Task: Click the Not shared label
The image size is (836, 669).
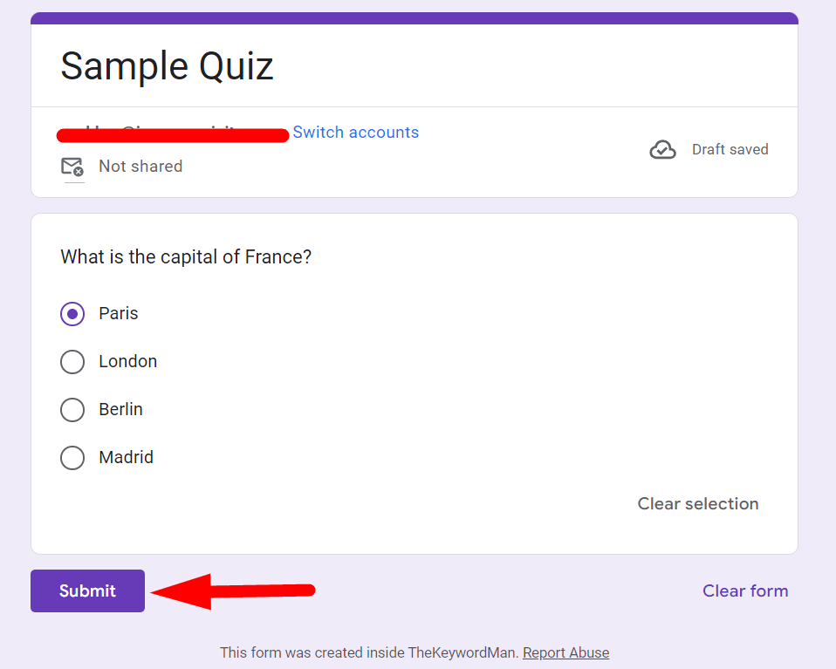Action: [x=140, y=166]
